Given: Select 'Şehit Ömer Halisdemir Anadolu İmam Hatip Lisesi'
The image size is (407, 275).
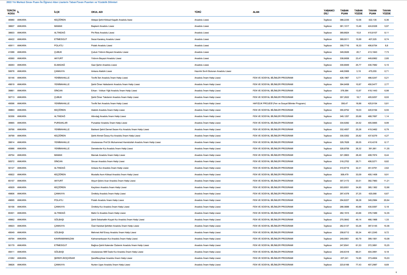Looking at the screenshot, I should click(x=115, y=85).
